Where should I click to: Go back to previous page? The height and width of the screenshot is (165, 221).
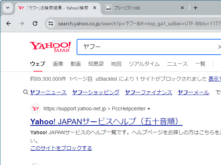pos(8,23)
